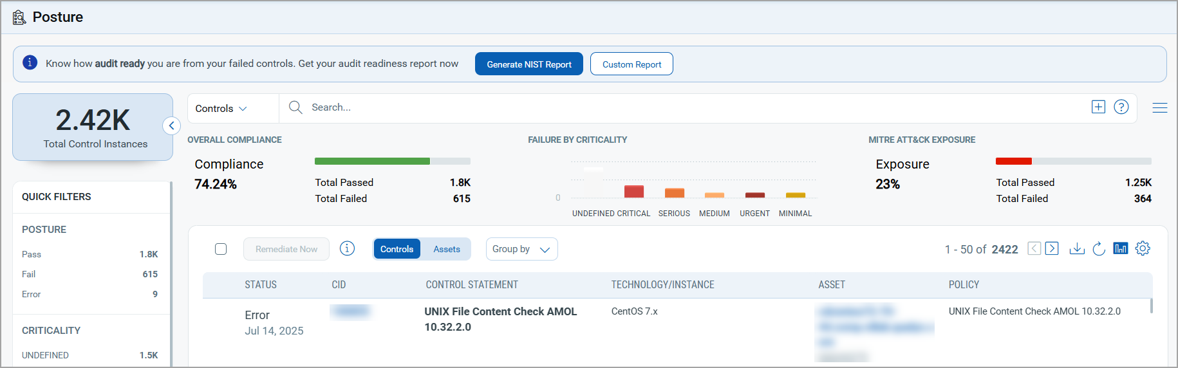Click the CRITICAL red bar in chart
The height and width of the screenshot is (368, 1178).
(634, 191)
